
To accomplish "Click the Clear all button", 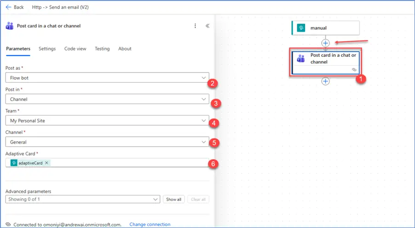I will (198, 199).
